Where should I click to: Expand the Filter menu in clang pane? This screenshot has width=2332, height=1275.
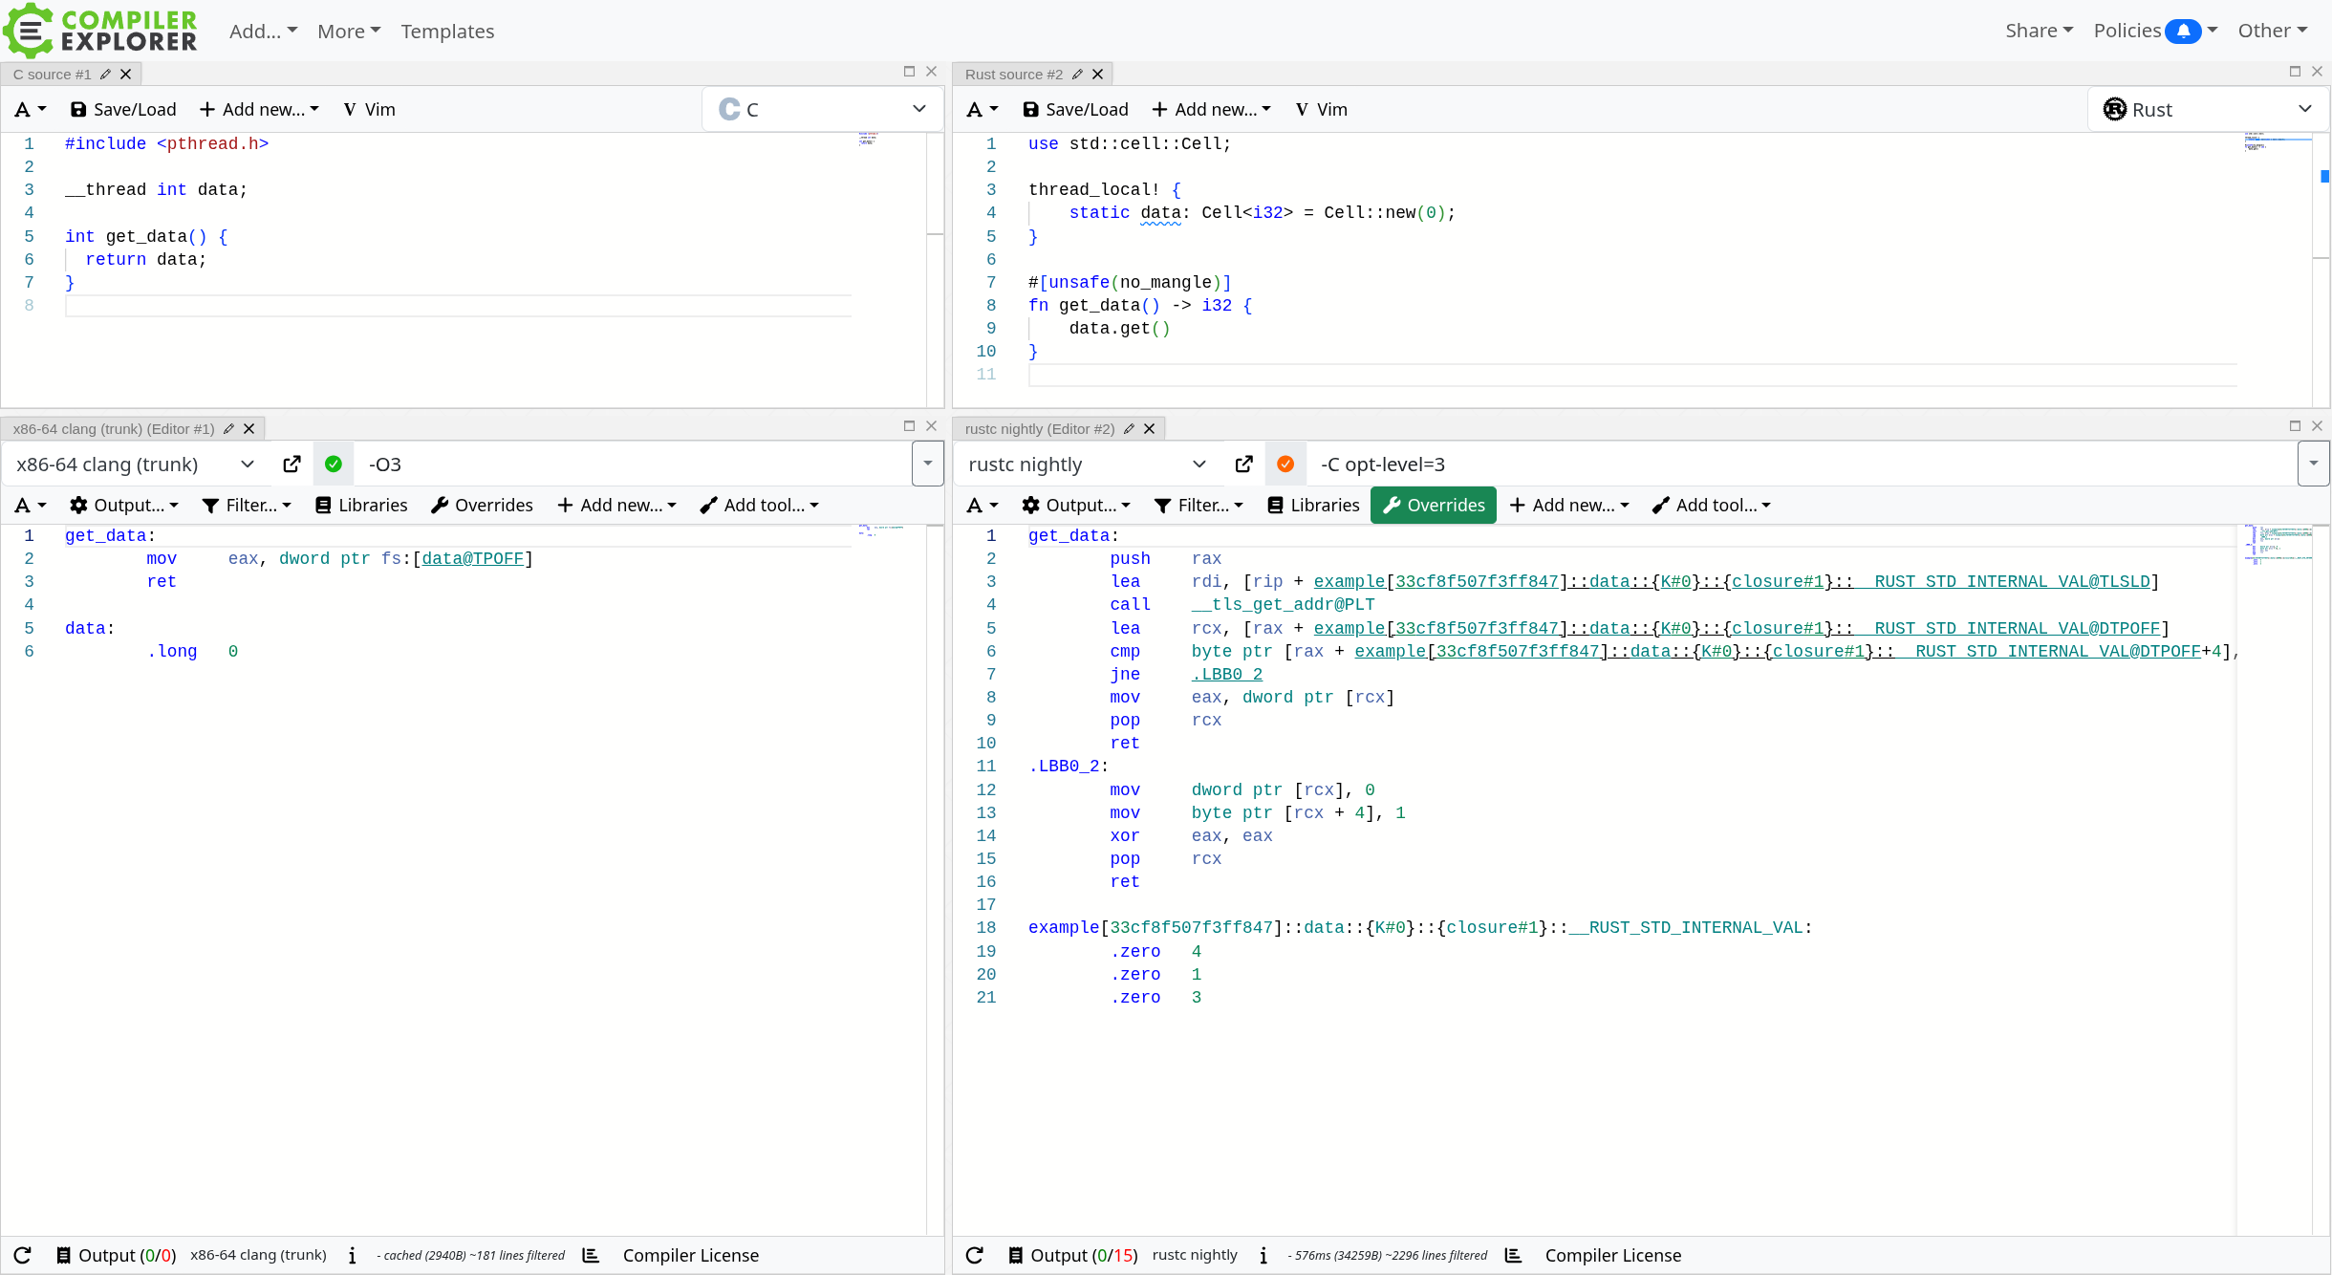(247, 506)
